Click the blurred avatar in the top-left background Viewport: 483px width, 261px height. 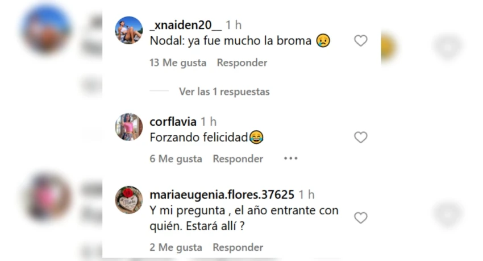tap(47, 30)
